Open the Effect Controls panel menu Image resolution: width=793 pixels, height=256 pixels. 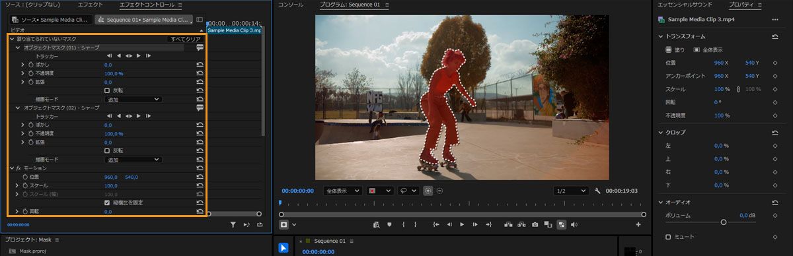pyautogui.click(x=180, y=5)
